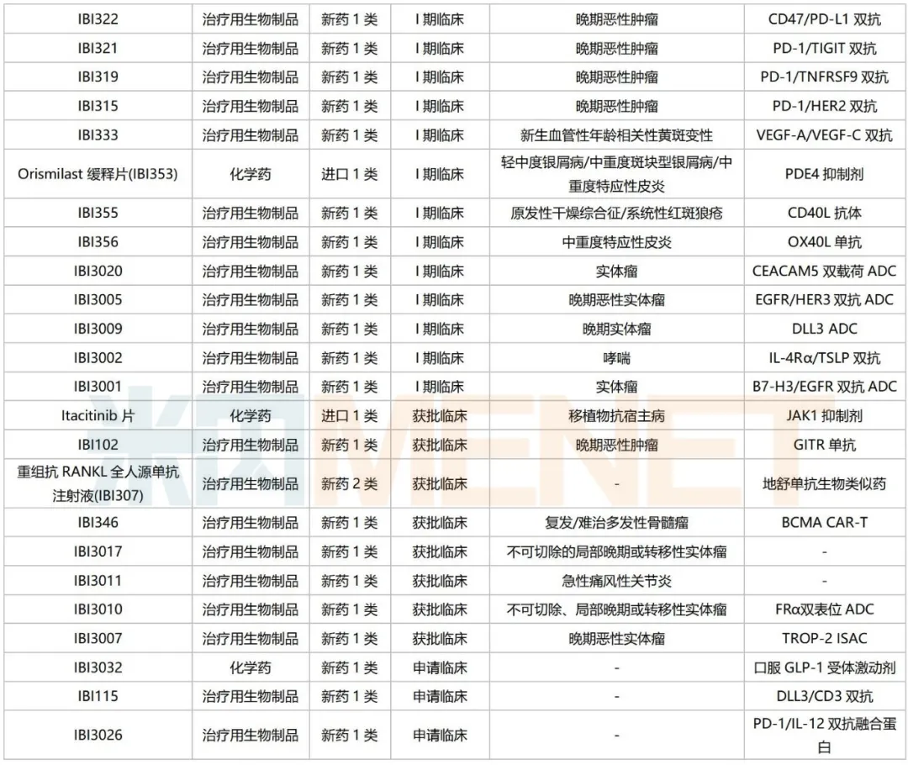This screenshot has height=765, width=908.
Task: Click the 口服 GLP-1 受体激动剂 cell
Action: pos(824,667)
